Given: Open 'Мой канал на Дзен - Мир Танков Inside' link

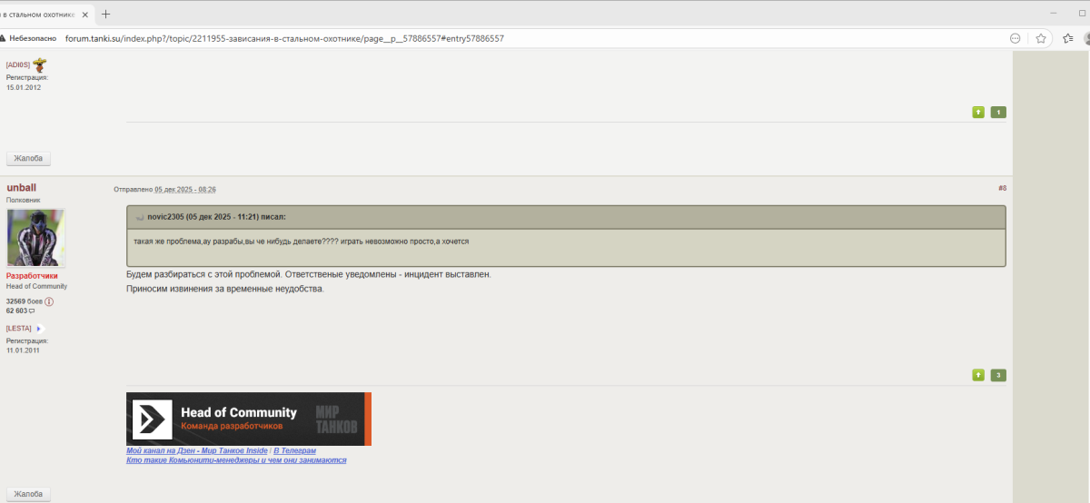Looking at the screenshot, I should (x=197, y=450).
